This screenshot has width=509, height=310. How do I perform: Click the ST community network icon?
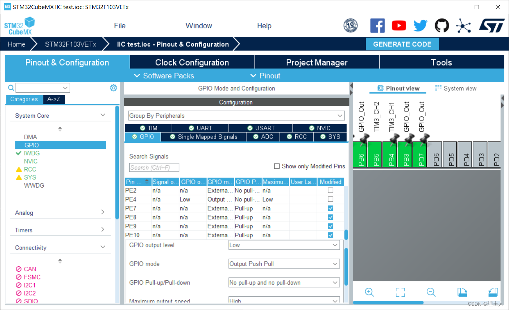(x=463, y=26)
